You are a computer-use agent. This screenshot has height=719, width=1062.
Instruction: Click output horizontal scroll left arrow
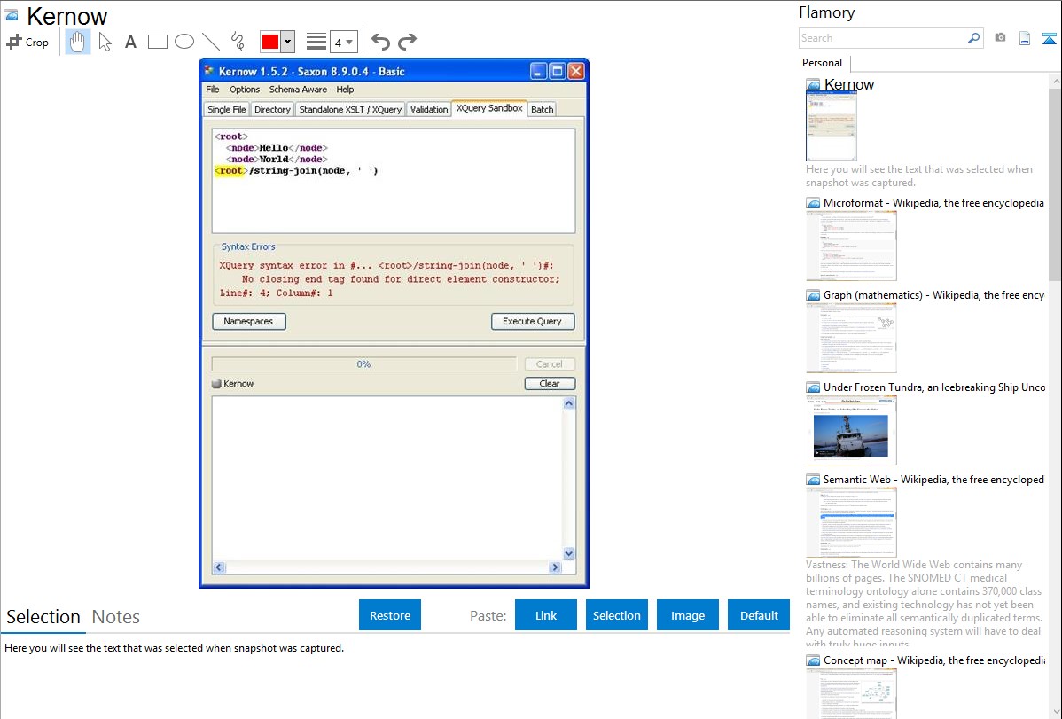point(219,567)
